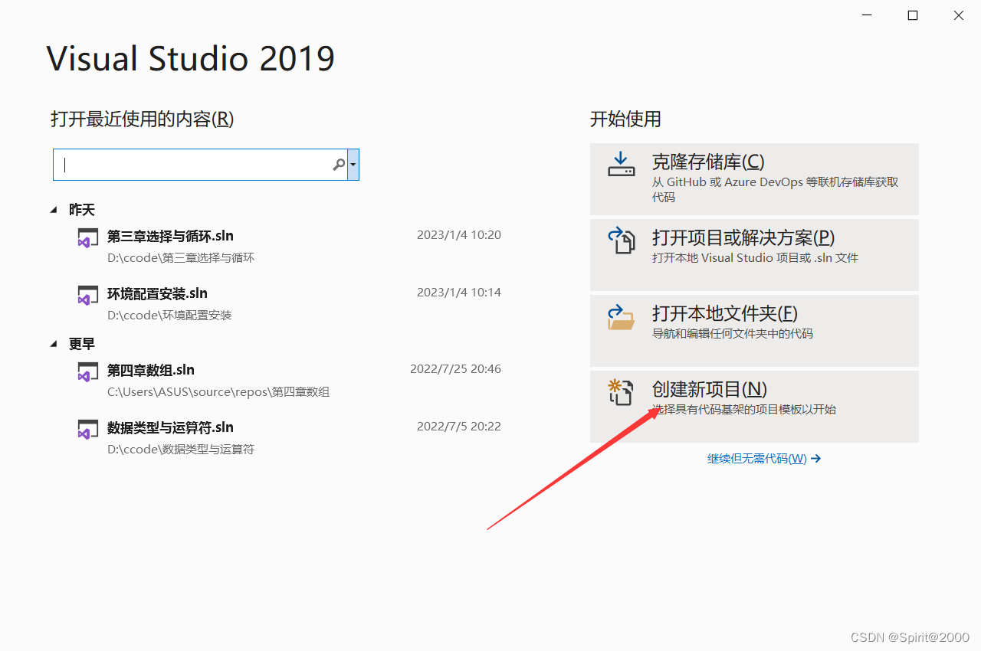Click path D:\ccode\第三章选择与循环
Image resolution: width=981 pixels, height=651 pixels.
[181, 258]
